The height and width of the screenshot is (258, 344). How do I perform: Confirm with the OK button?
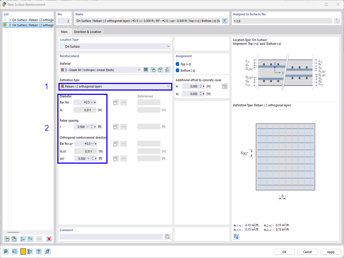coord(284,252)
